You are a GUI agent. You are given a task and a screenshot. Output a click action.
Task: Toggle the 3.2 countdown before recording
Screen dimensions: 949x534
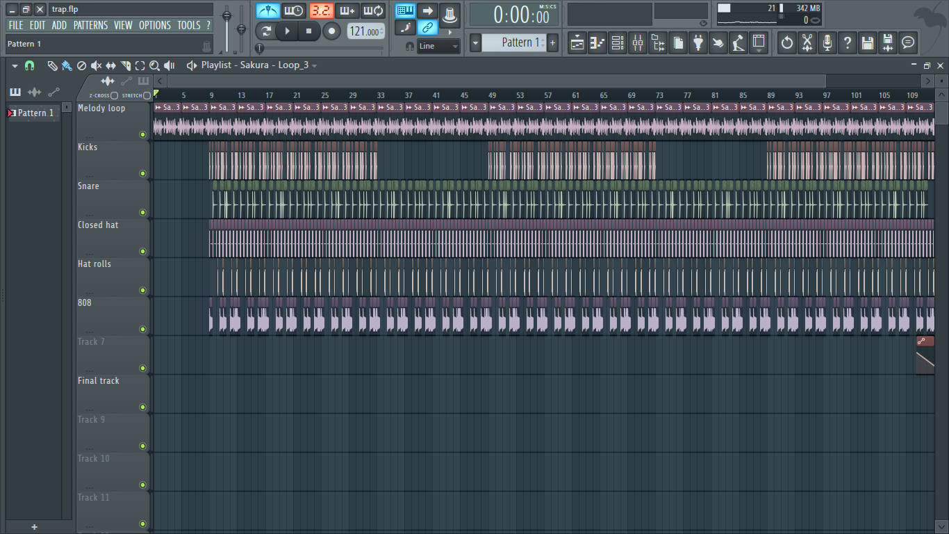tap(321, 10)
